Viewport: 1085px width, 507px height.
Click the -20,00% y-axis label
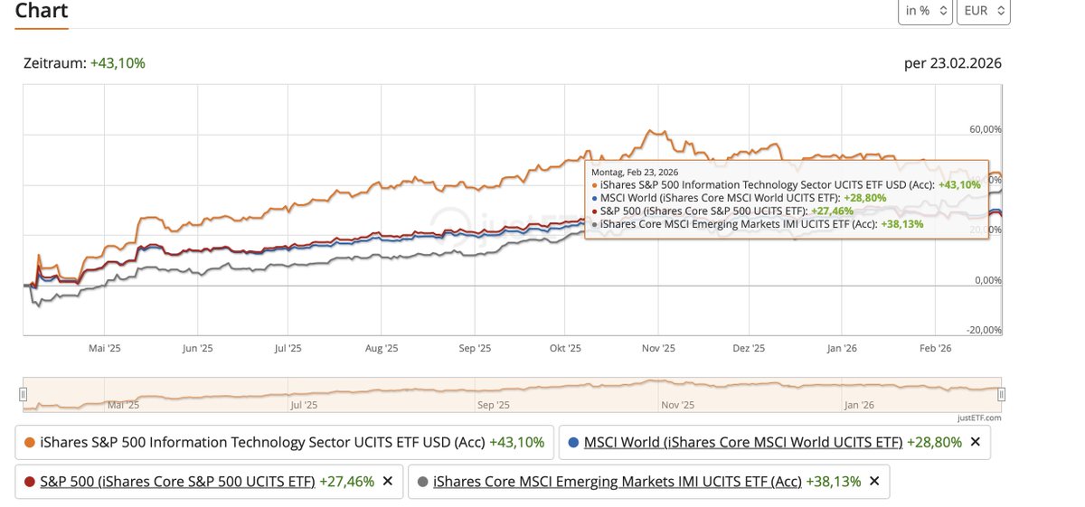tap(984, 330)
